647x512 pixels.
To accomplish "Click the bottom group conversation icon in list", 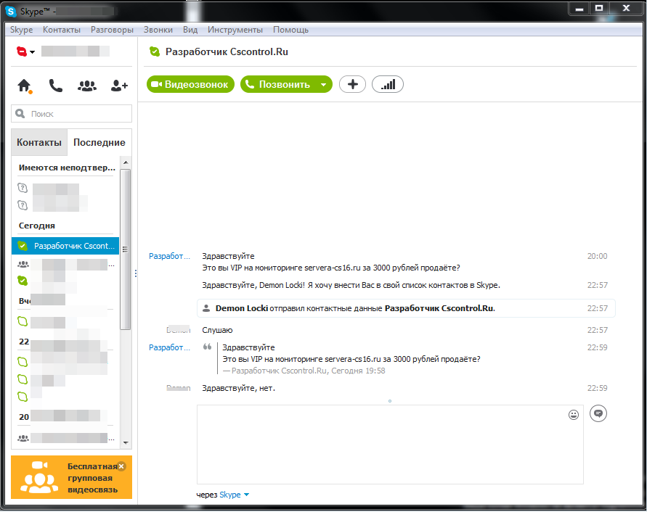I will (x=23, y=438).
